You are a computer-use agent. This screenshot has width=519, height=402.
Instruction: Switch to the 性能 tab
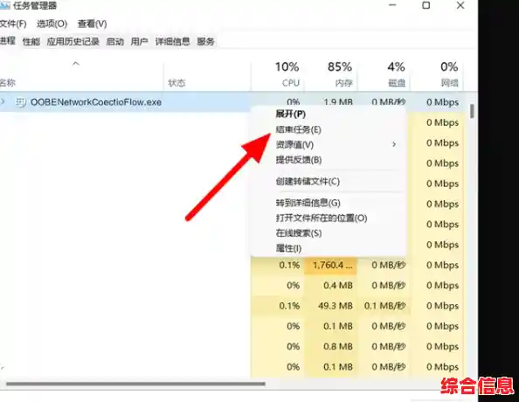pyautogui.click(x=31, y=41)
